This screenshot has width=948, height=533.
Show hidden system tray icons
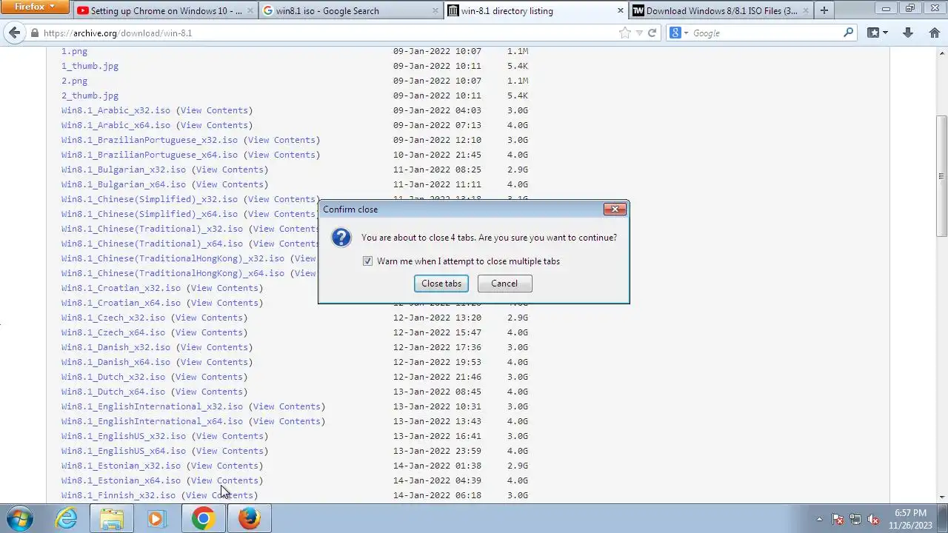point(819,519)
